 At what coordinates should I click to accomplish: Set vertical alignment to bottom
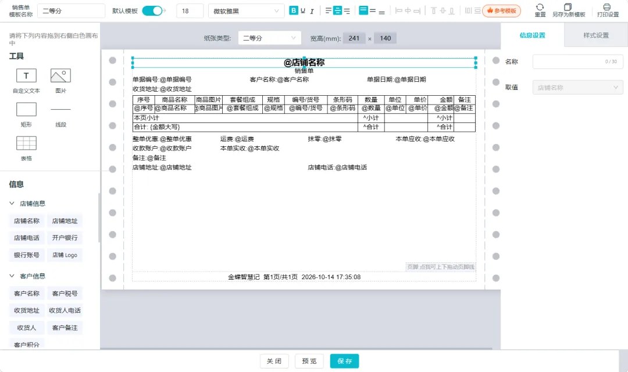click(x=381, y=12)
